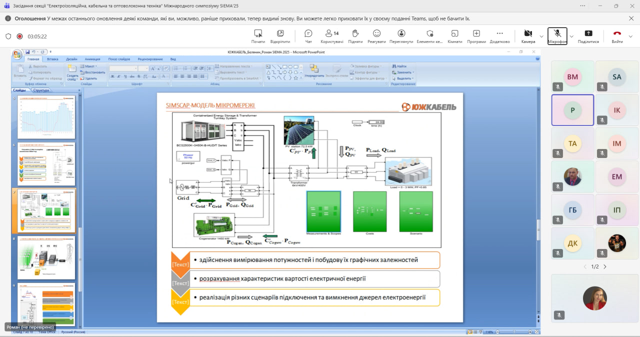Select participant tile SA
This screenshot has height=337, width=640.
click(x=616, y=76)
